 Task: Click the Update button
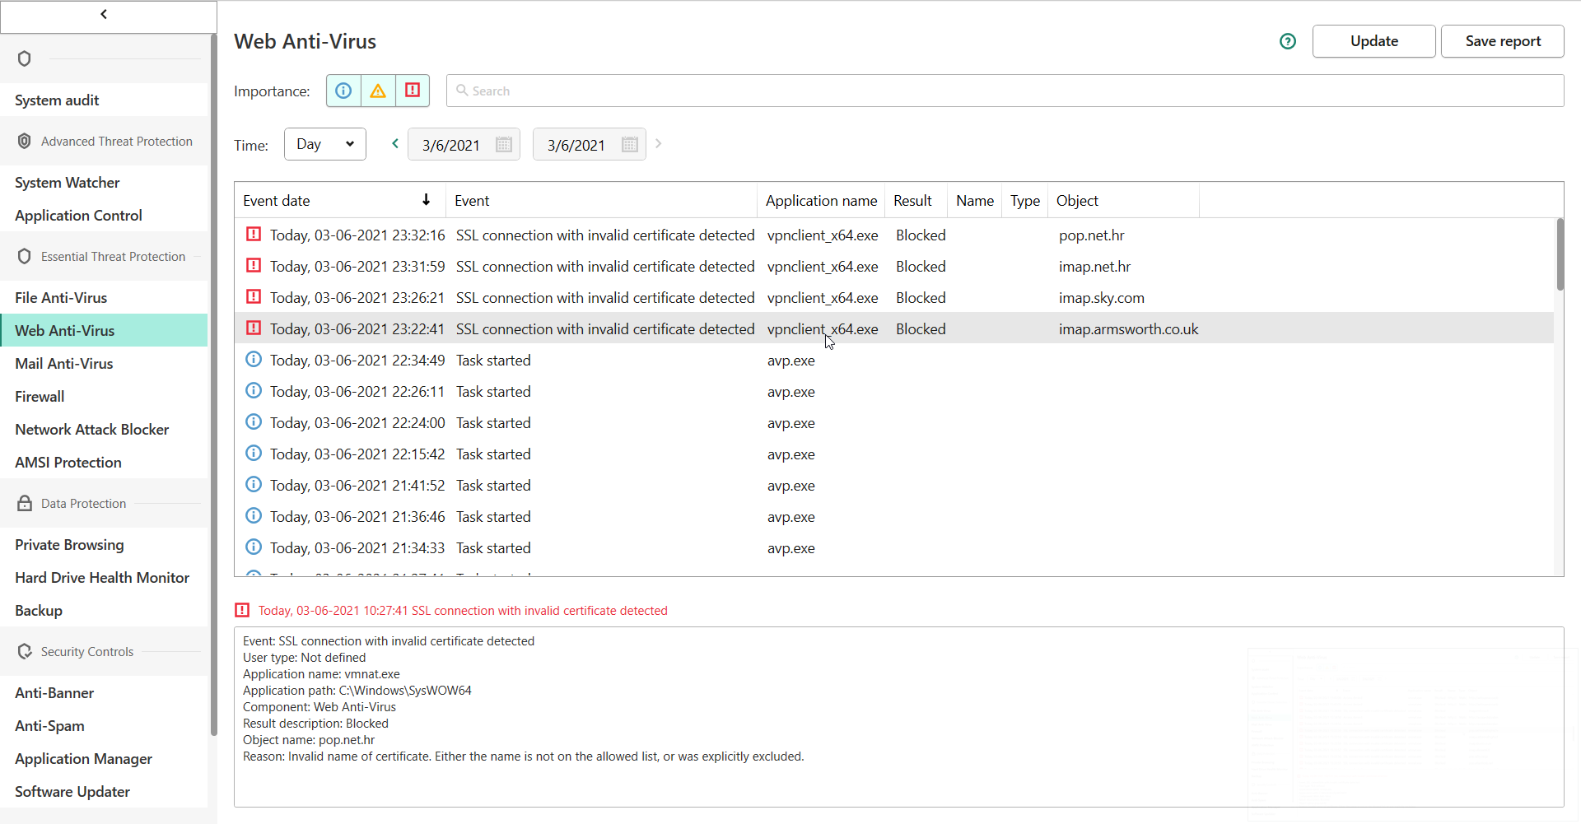pyautogui.click(x=1373, y=41)
